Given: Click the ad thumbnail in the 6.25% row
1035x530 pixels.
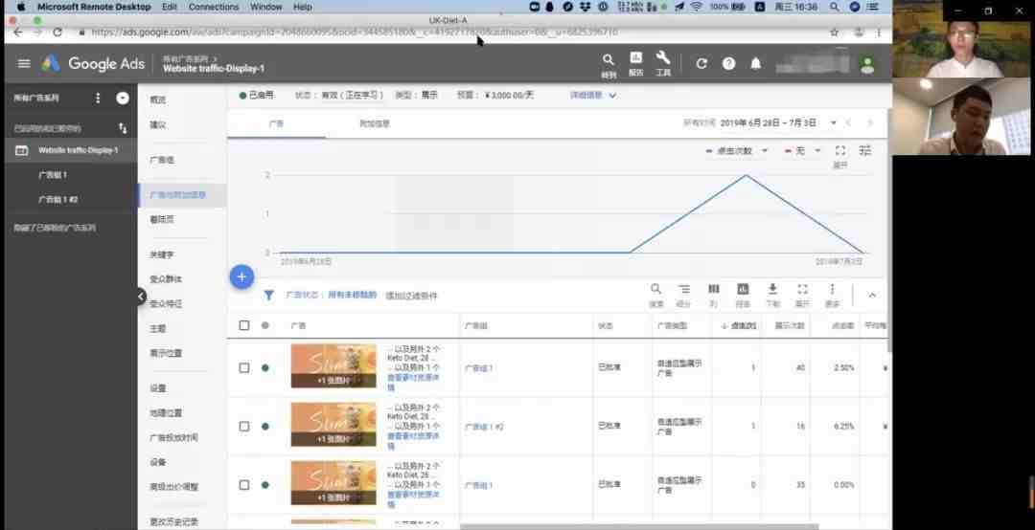Looking at the screenshot, I should (x=333, y=425).
